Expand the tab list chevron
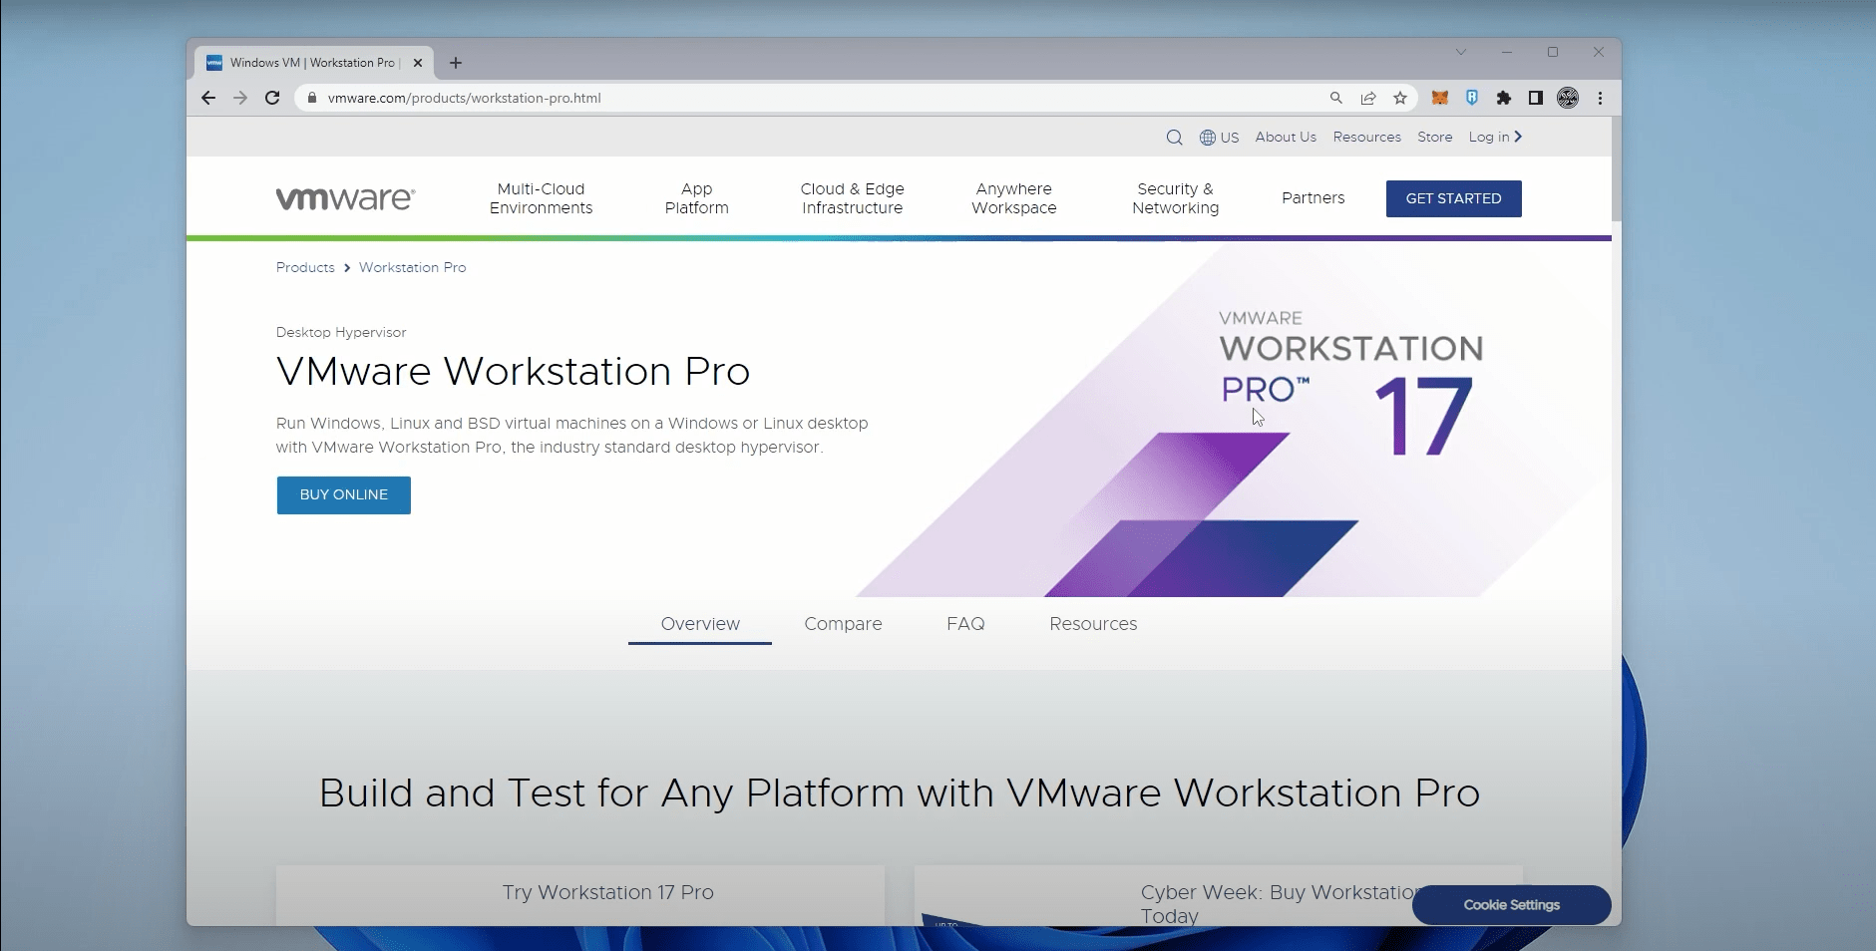The width and height of the screenshot is (1876, 951). (1462, 52)
